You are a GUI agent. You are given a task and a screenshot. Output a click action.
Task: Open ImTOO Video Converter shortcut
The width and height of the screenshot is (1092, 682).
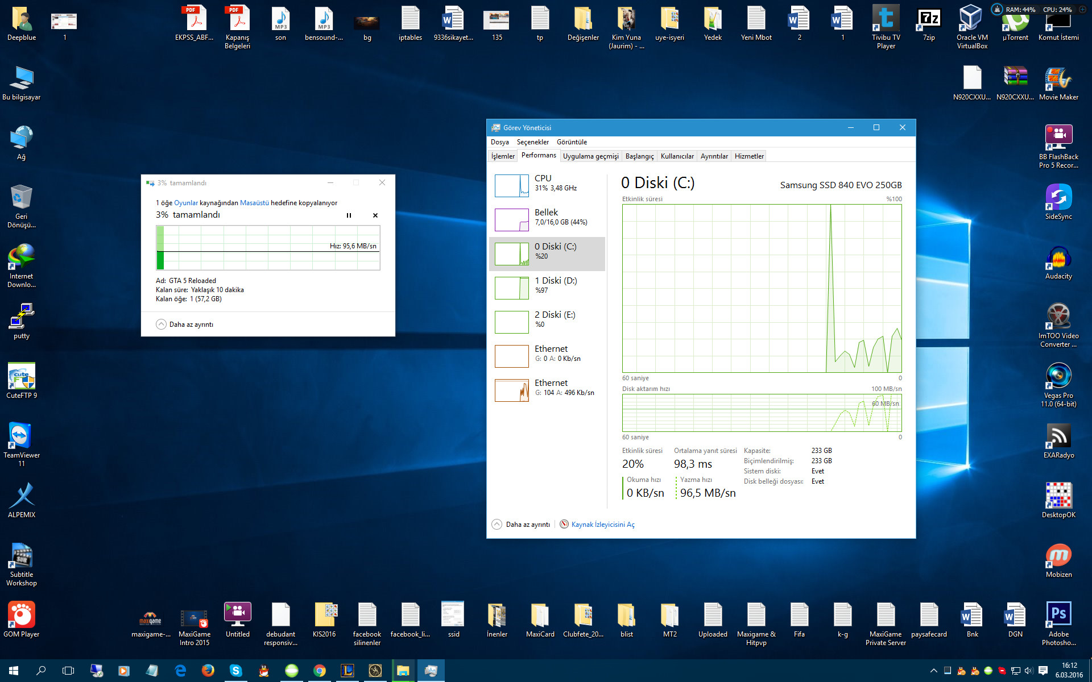point(1058,325)
